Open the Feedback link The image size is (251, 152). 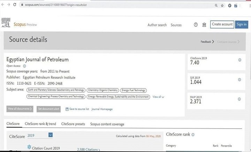207,42
